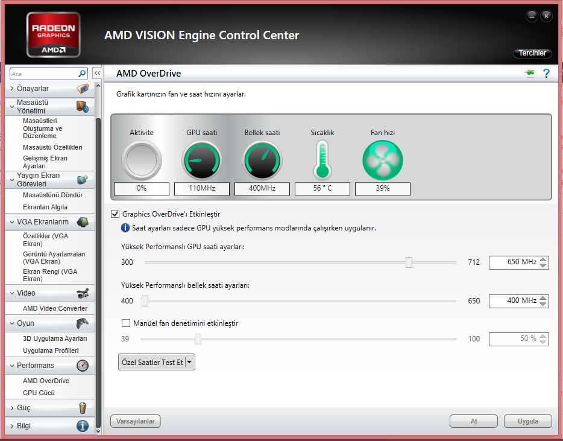563x441 pixels.
Task: Open Ekran Rengi (VGA Ekran) page
Action: 50,275
